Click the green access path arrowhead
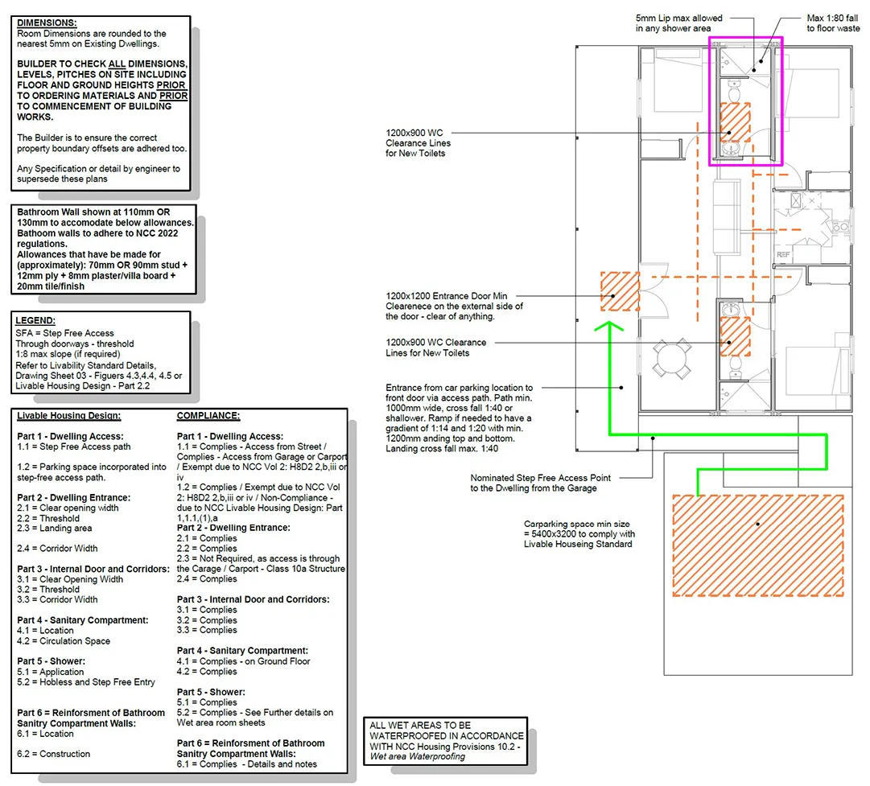Viewport: 870px width, 786px height. [x=609, y=326]
